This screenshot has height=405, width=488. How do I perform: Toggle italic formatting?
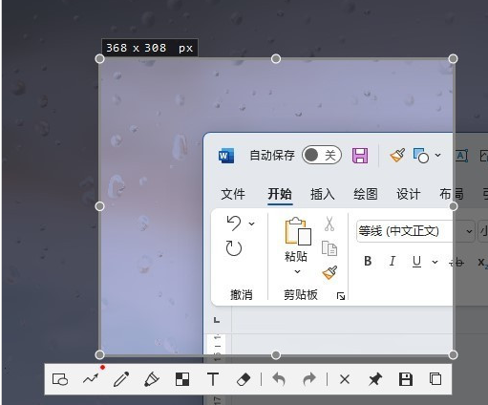393,262
